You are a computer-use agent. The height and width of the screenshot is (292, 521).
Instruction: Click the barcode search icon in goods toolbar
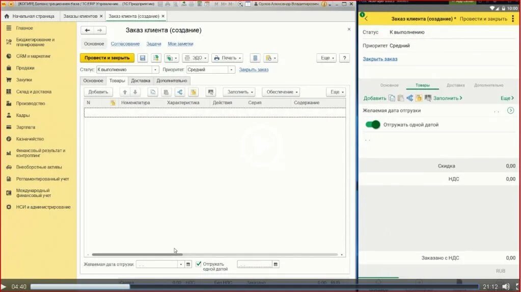coord(210,92)
